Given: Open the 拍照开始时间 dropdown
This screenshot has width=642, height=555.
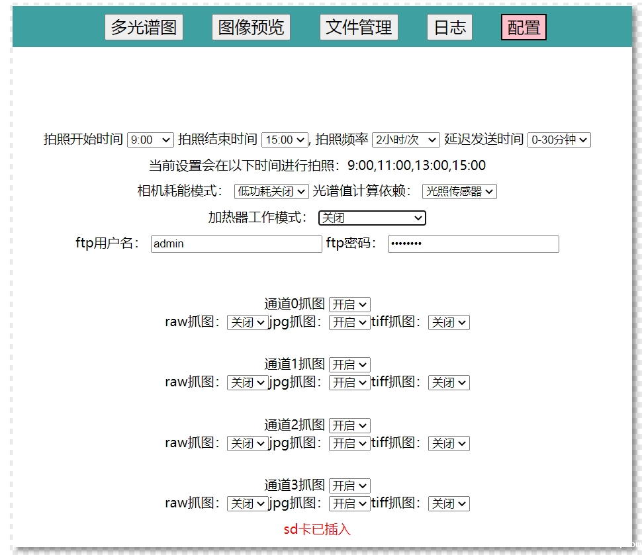Looking at the screenshot, I should point(150,140).
